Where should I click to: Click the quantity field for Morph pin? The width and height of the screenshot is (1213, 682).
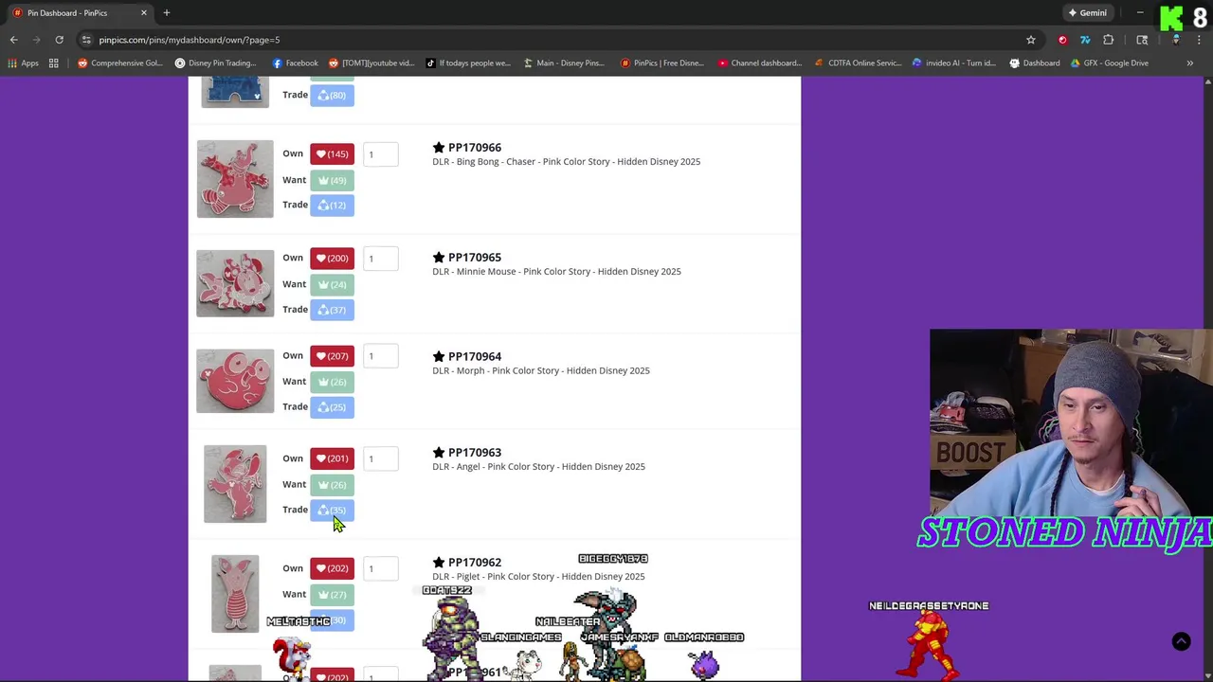point(381,356)
